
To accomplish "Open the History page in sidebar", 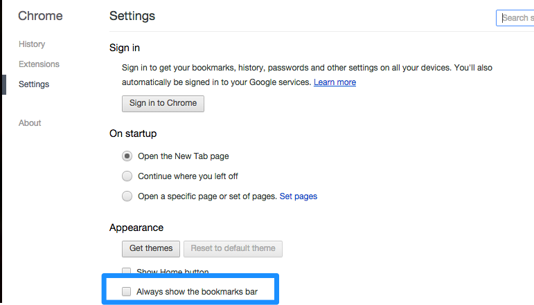I will pyautogui.click(x=32, y=44).
